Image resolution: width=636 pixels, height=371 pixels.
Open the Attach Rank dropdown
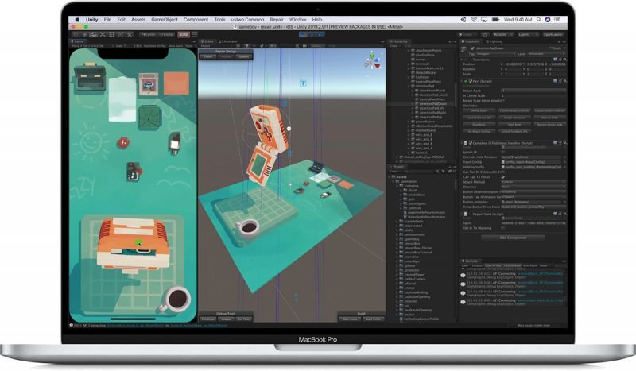pyautogui.click(x=533, y=91)
